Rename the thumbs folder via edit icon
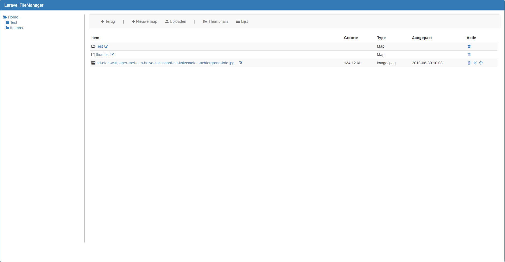The width and height of the screenshot is (505, 262). [x=112, y=55]
